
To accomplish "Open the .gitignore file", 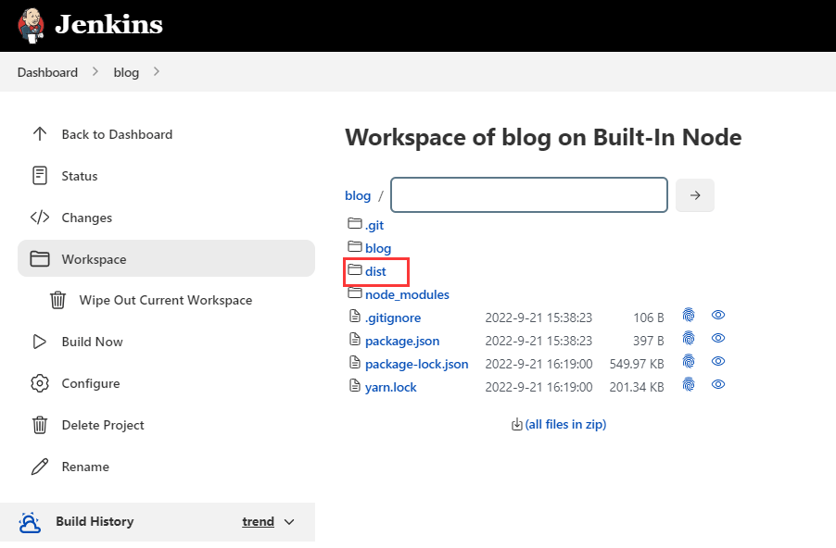I will [393, 318].
